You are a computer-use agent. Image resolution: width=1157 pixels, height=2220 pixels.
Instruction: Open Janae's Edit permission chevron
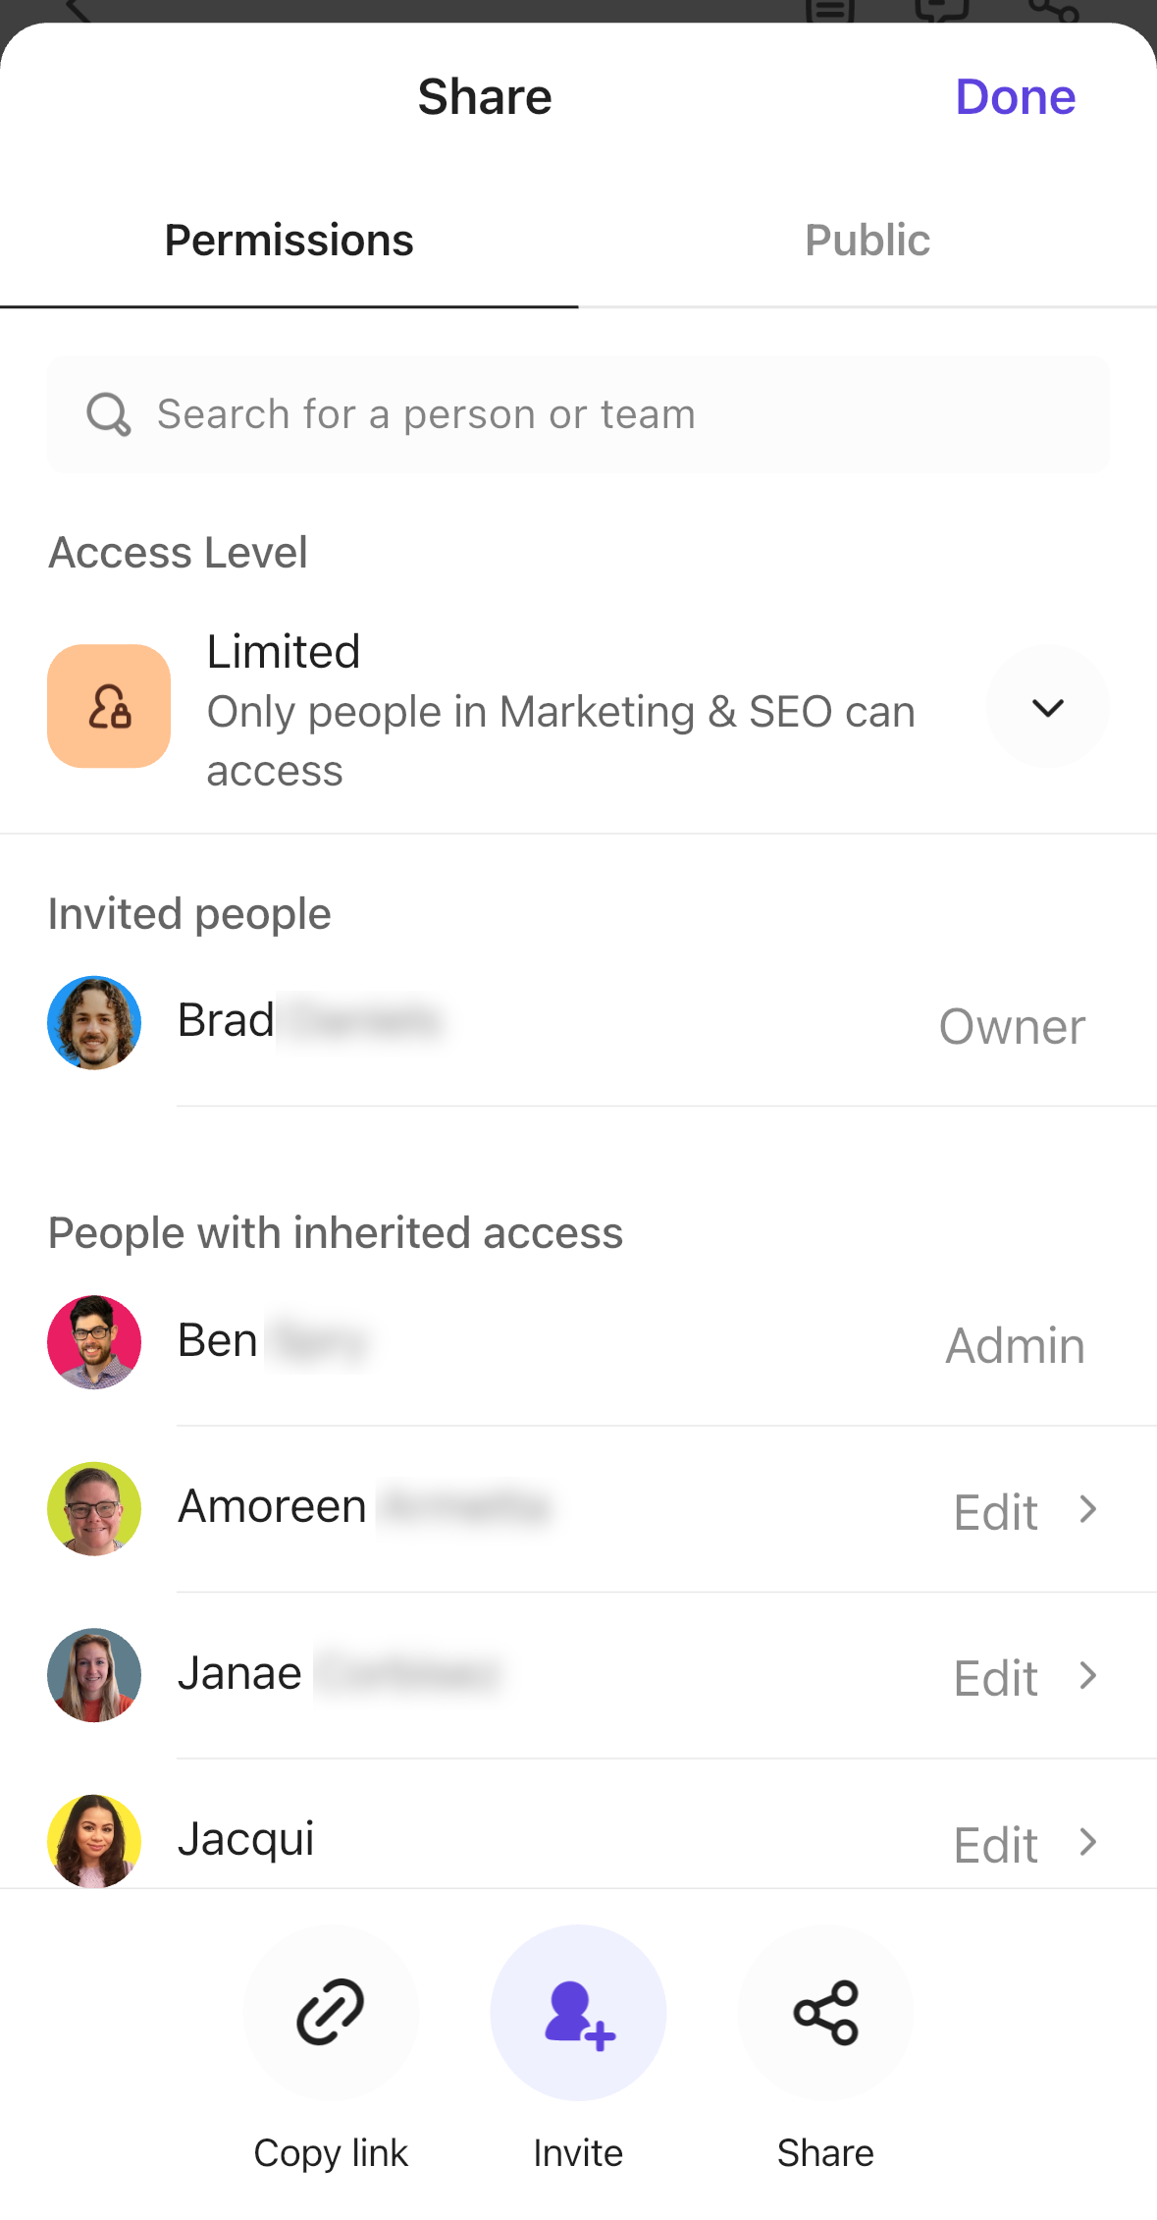point(1087,1676)
